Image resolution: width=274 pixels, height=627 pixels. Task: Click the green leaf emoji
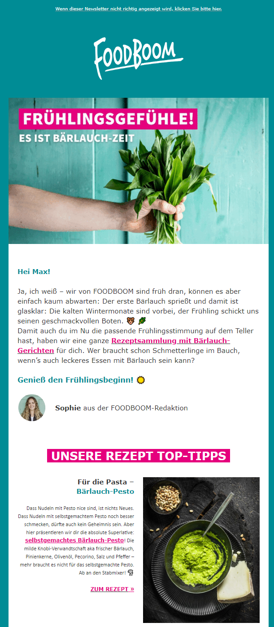coord(142,321)
